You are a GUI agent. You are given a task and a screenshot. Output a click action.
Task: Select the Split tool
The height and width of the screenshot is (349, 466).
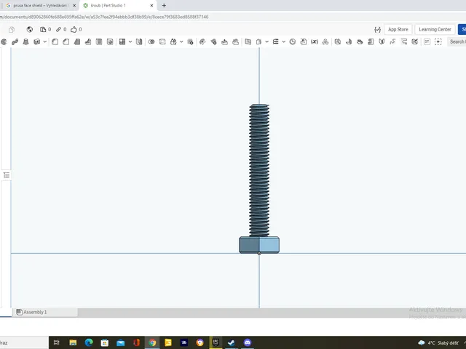pos(162,42)
